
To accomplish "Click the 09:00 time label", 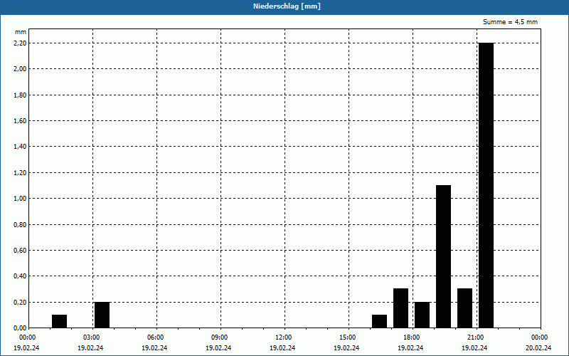I will tap(220, 337).
